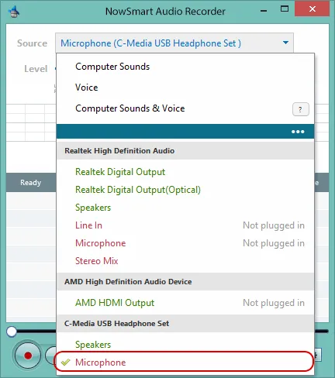The image size is (335, 378).
Task: Click the NowSmart Audio Recorder app icon
Action: [14, 12]
